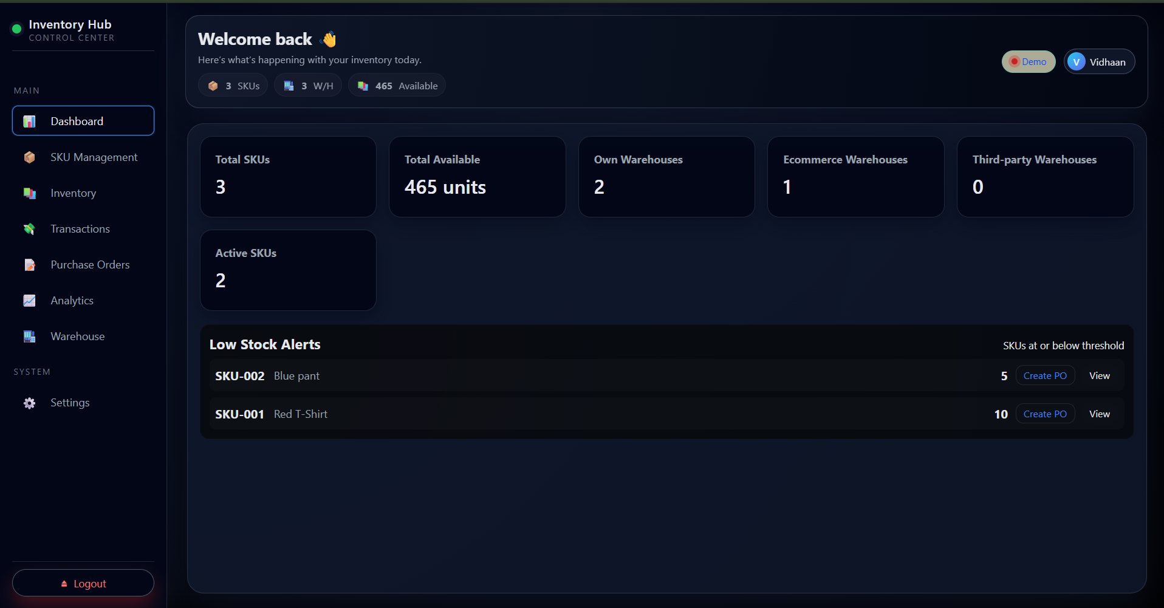Click the eject icon inside the Logout button

click(63, 582)
